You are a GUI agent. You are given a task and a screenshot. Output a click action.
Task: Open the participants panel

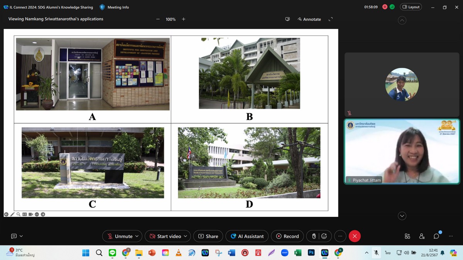coord(422,236)
